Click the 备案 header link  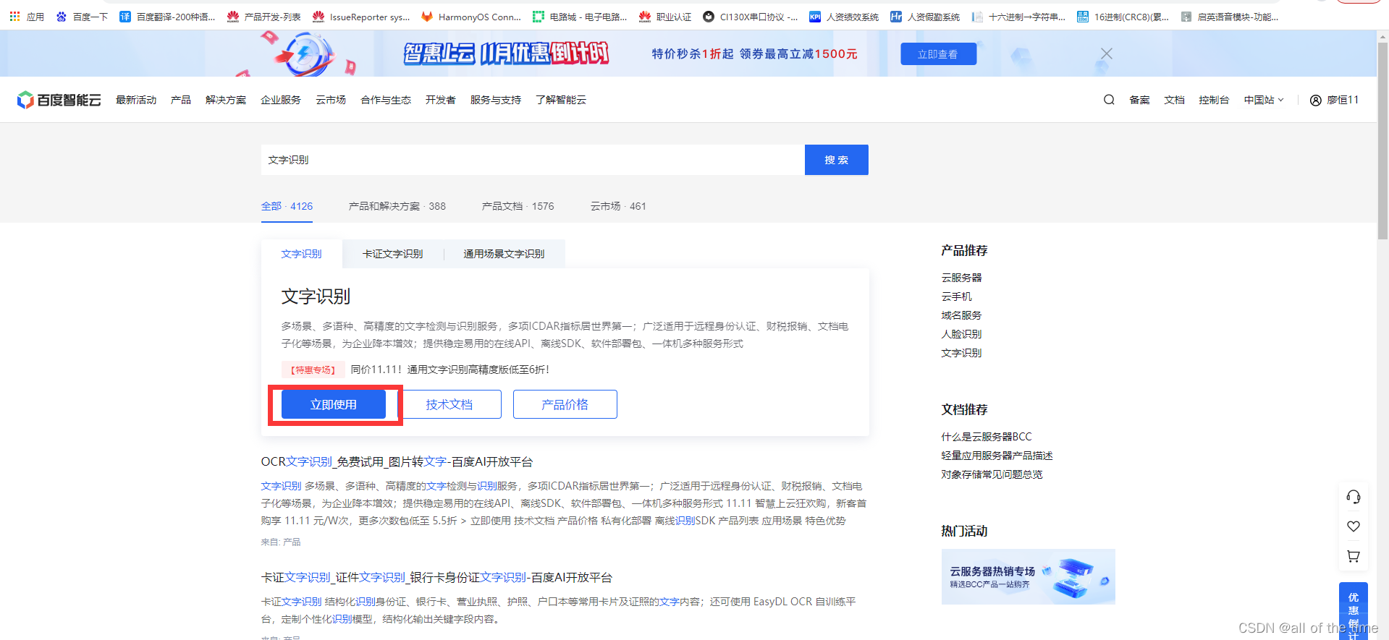(1139, 100)
